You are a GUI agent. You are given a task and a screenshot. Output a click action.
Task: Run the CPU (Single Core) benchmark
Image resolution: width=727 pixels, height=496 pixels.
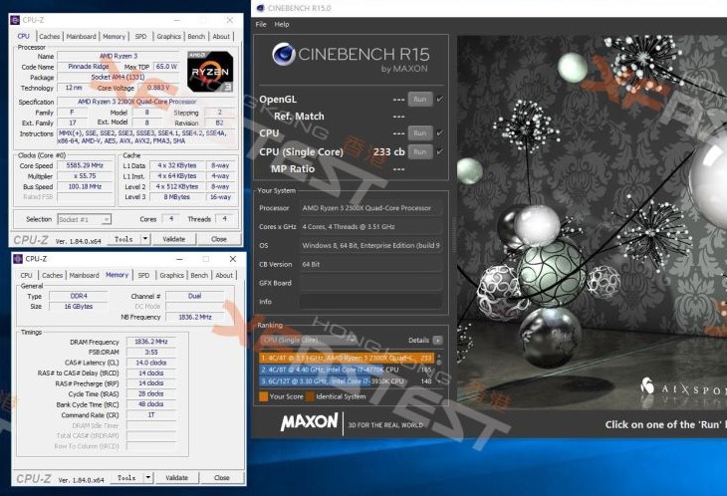pyautogui.click(x=420, y=151)
